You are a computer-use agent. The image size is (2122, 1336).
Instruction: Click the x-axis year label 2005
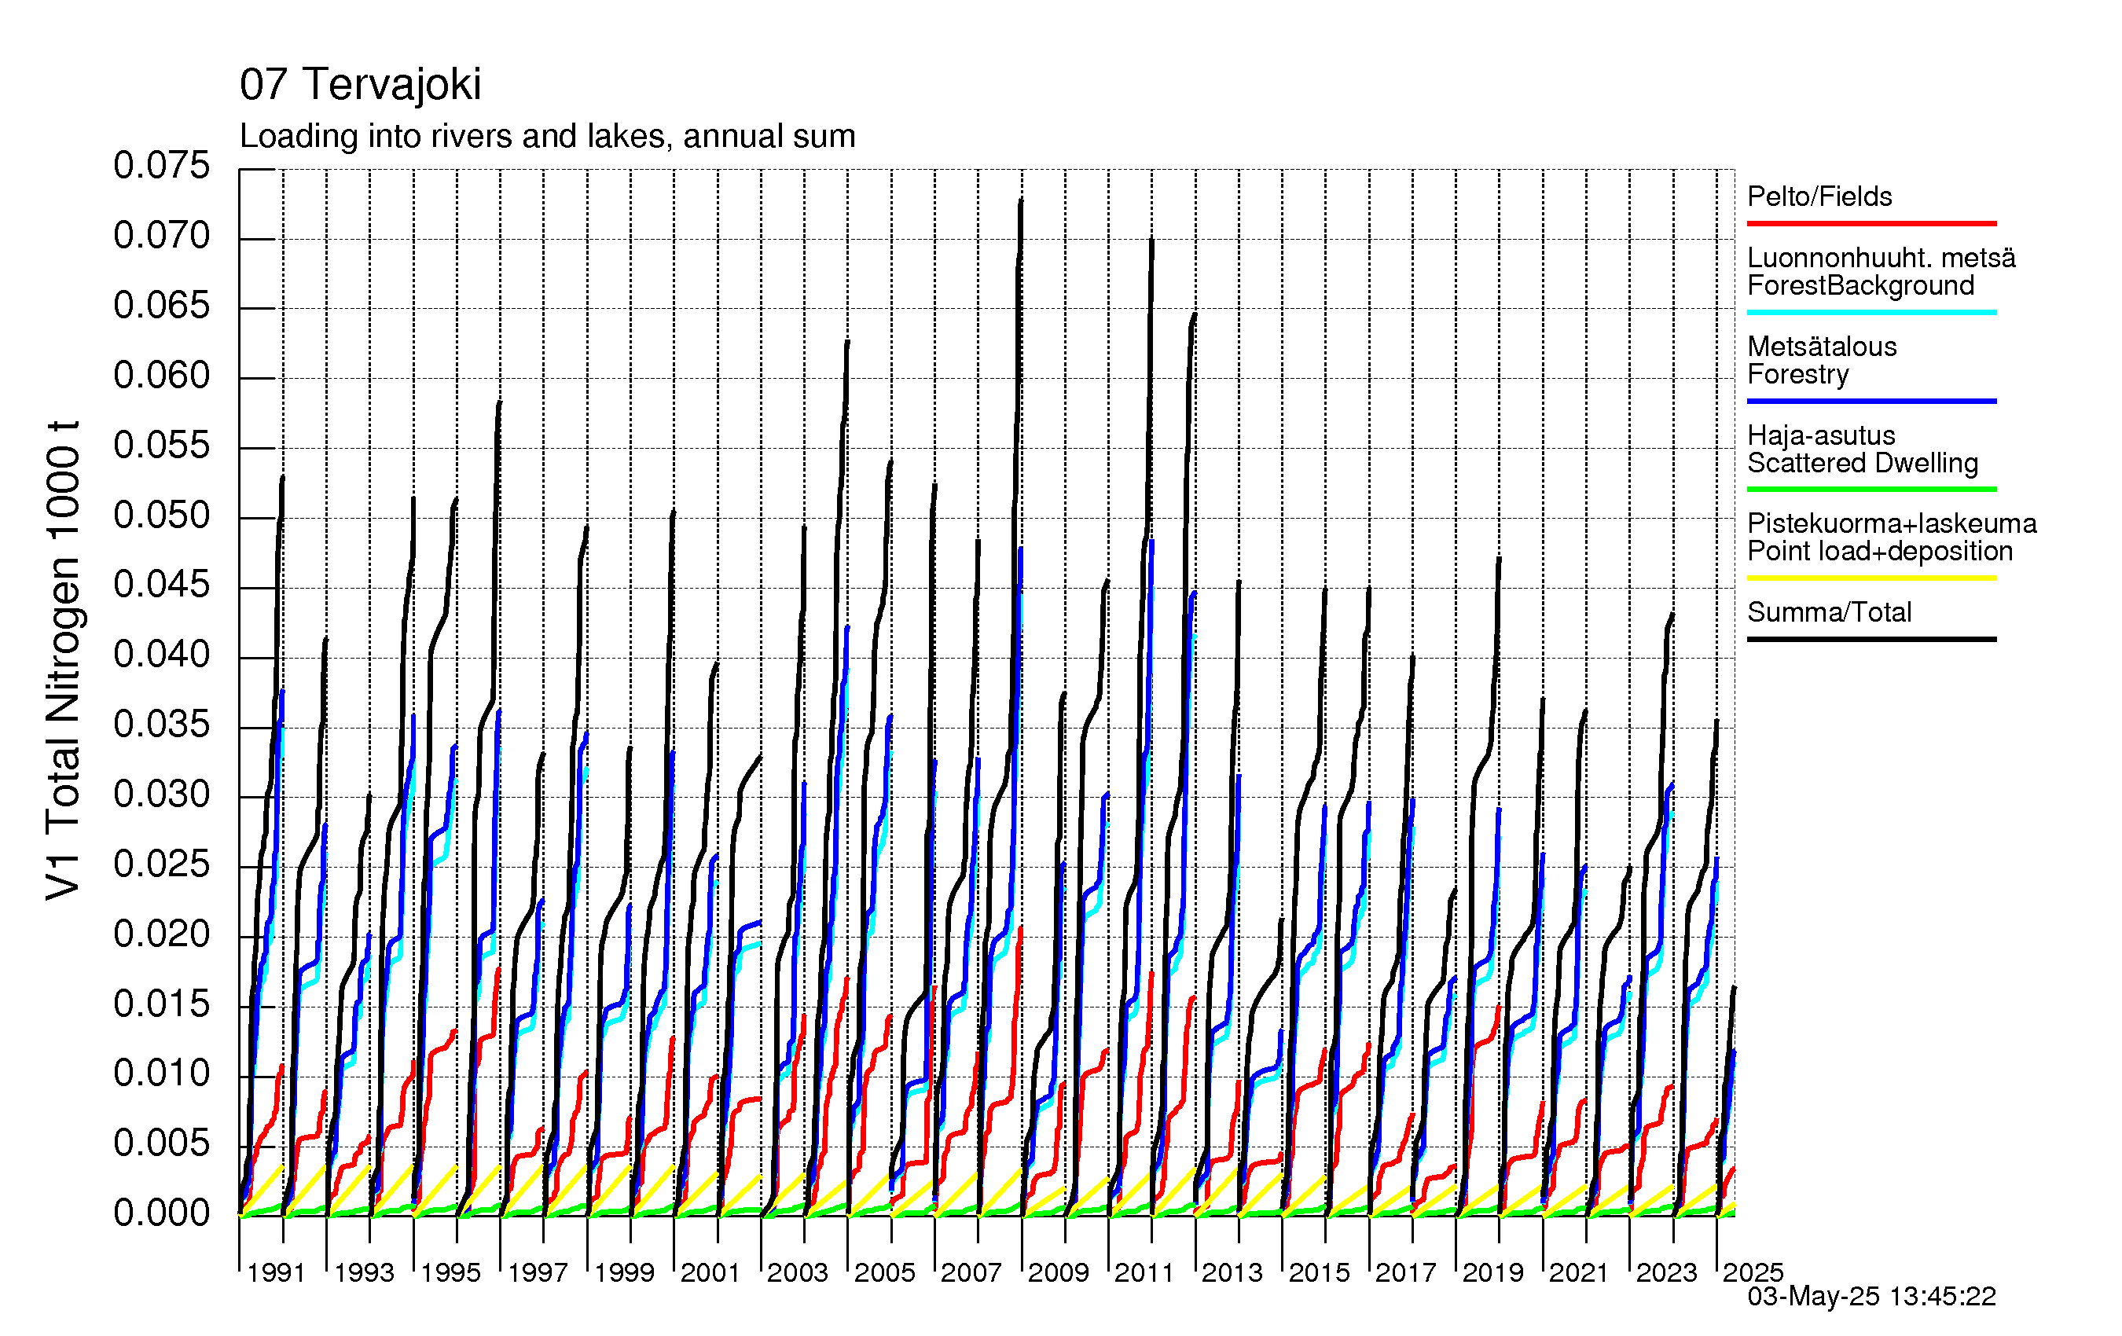885,1272
